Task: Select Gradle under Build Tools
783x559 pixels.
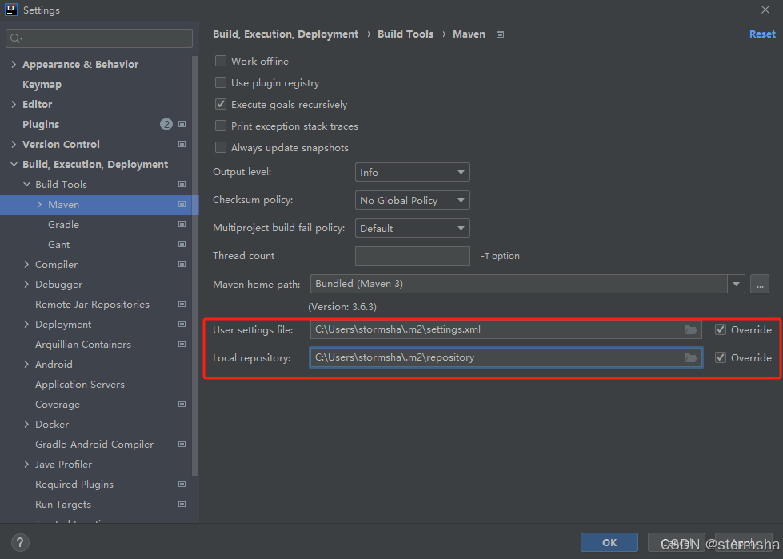Action: click(63, 224)
